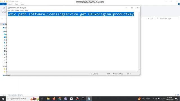Image resolution: width=180 pixels, height=101 pixels.
Task: Expand Explorer address bar history dropdown
Action: coord(148,18)
